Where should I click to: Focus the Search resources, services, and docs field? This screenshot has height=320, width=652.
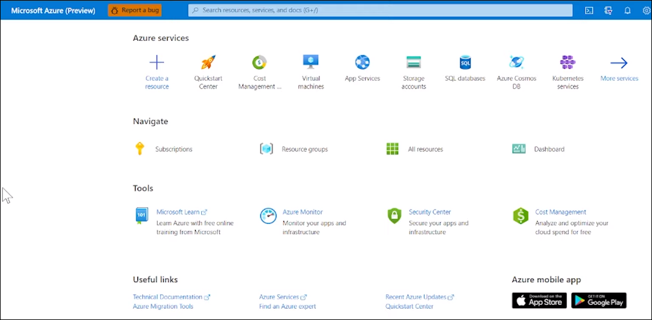pyautogui.click(x=380, y=10)
